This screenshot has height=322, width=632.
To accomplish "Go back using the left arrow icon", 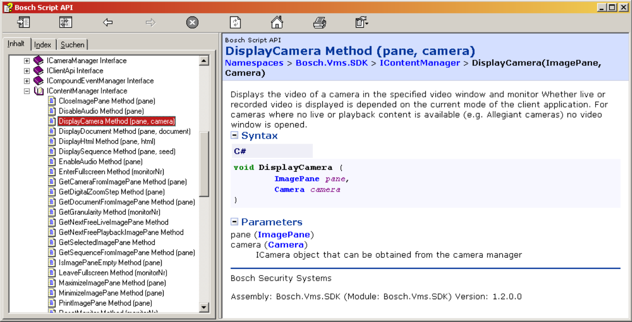I will [108, 22].
